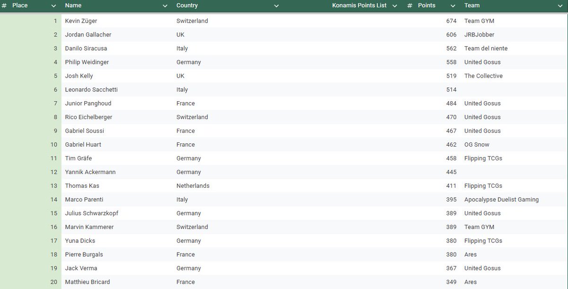Click the points value 558

451,62
